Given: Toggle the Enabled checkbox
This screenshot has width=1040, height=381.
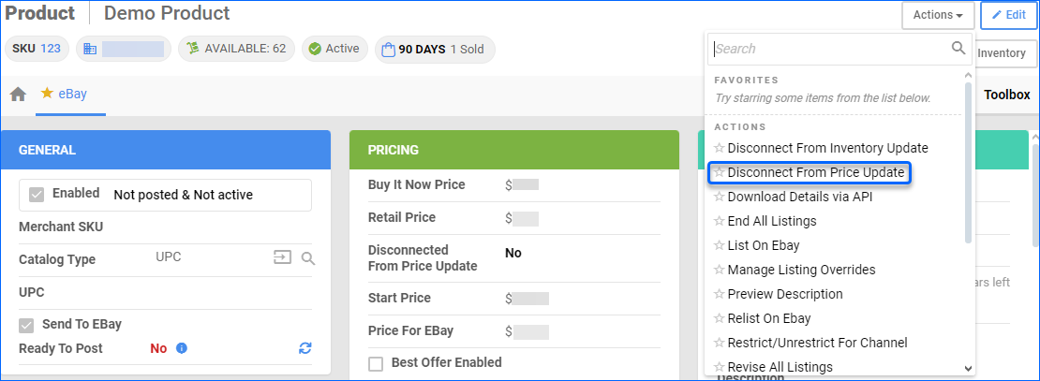Looking at the screenshot, I should 37,195.
